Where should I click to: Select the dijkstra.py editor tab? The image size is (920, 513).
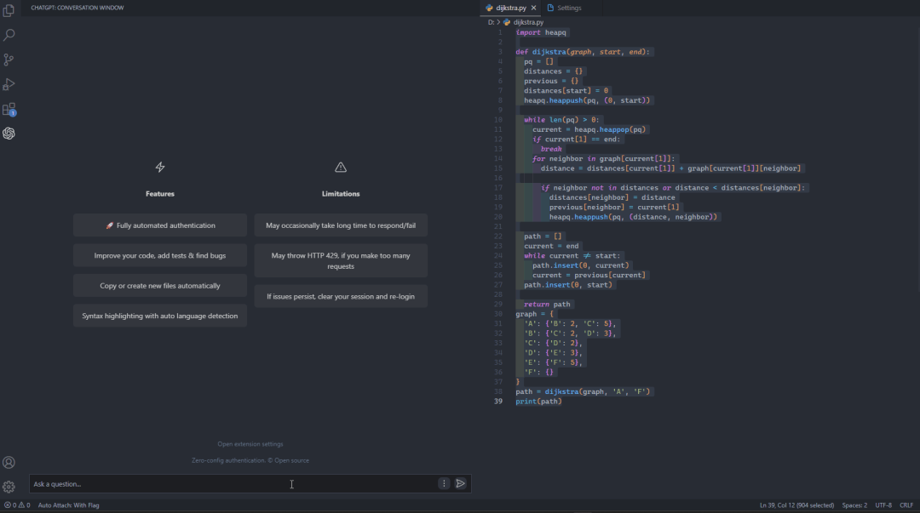(511, 8)
